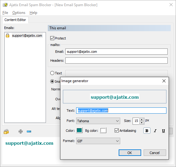Close the Ajatix Email Spam Blocker window
This screenshot has height=167, width=176.
(x=171, y=5)
